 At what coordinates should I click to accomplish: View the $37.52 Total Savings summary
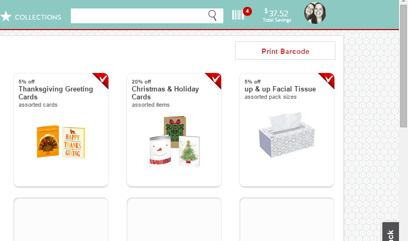click(x=277, y=15)
